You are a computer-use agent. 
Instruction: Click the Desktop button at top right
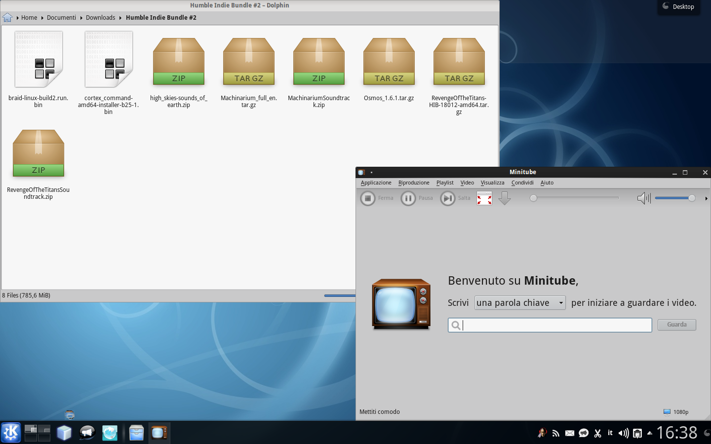tap(679, 6)
